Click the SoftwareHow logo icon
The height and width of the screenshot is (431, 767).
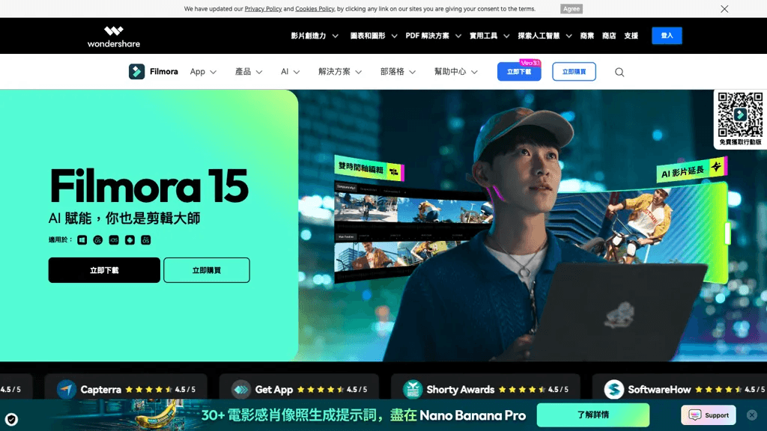tap(614, 389)
